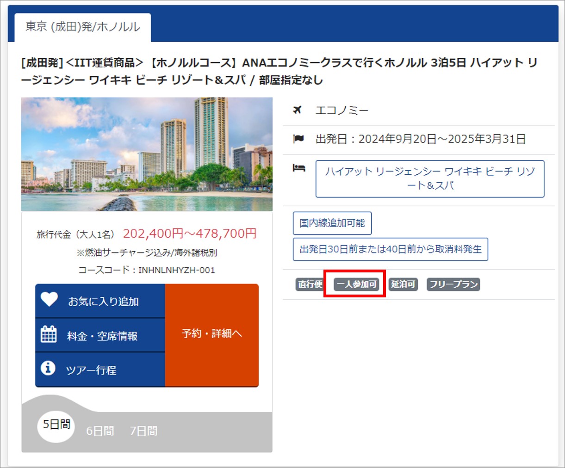The width and height of the screenshot is (565, 468).
Task: Enable the 国内線追加可能 option
Action: 332,223
